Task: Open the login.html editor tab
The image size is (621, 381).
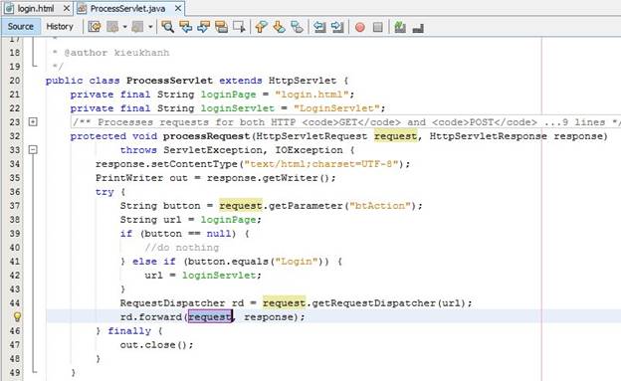Action: tap(36, 8)
